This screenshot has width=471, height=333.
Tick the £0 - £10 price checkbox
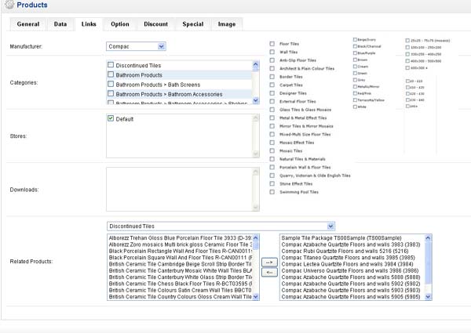(x=407, y=81)
